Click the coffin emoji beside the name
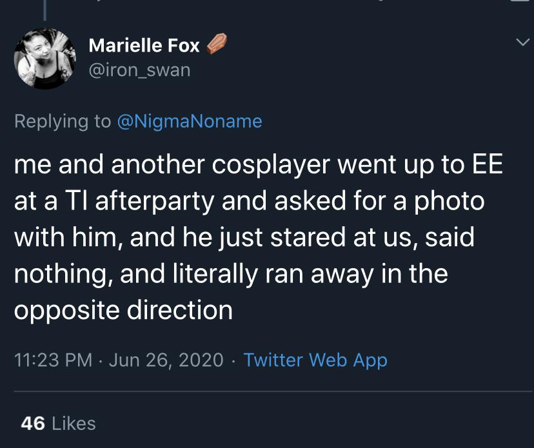534x448 pixels. [215, 45]
